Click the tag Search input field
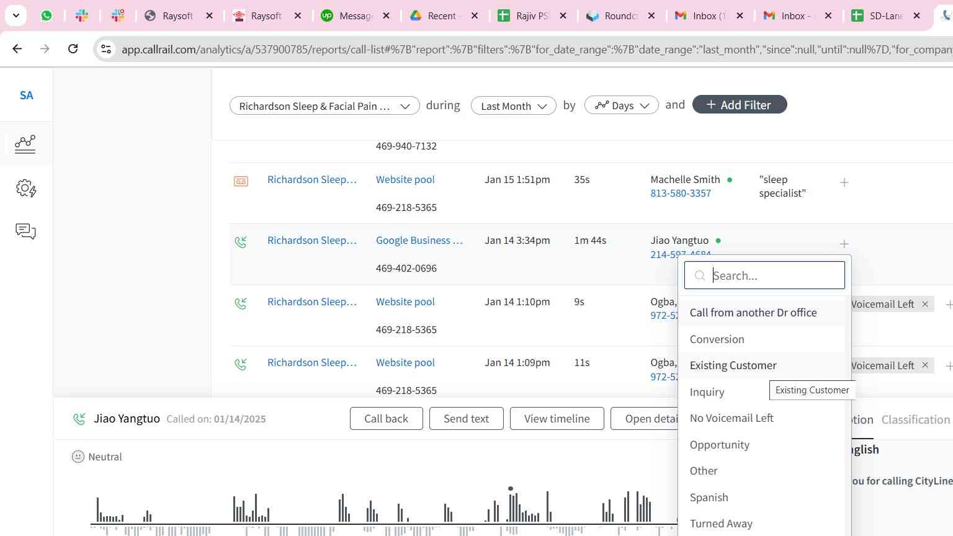The image size is (953, 536). click(x=764, y=275)
